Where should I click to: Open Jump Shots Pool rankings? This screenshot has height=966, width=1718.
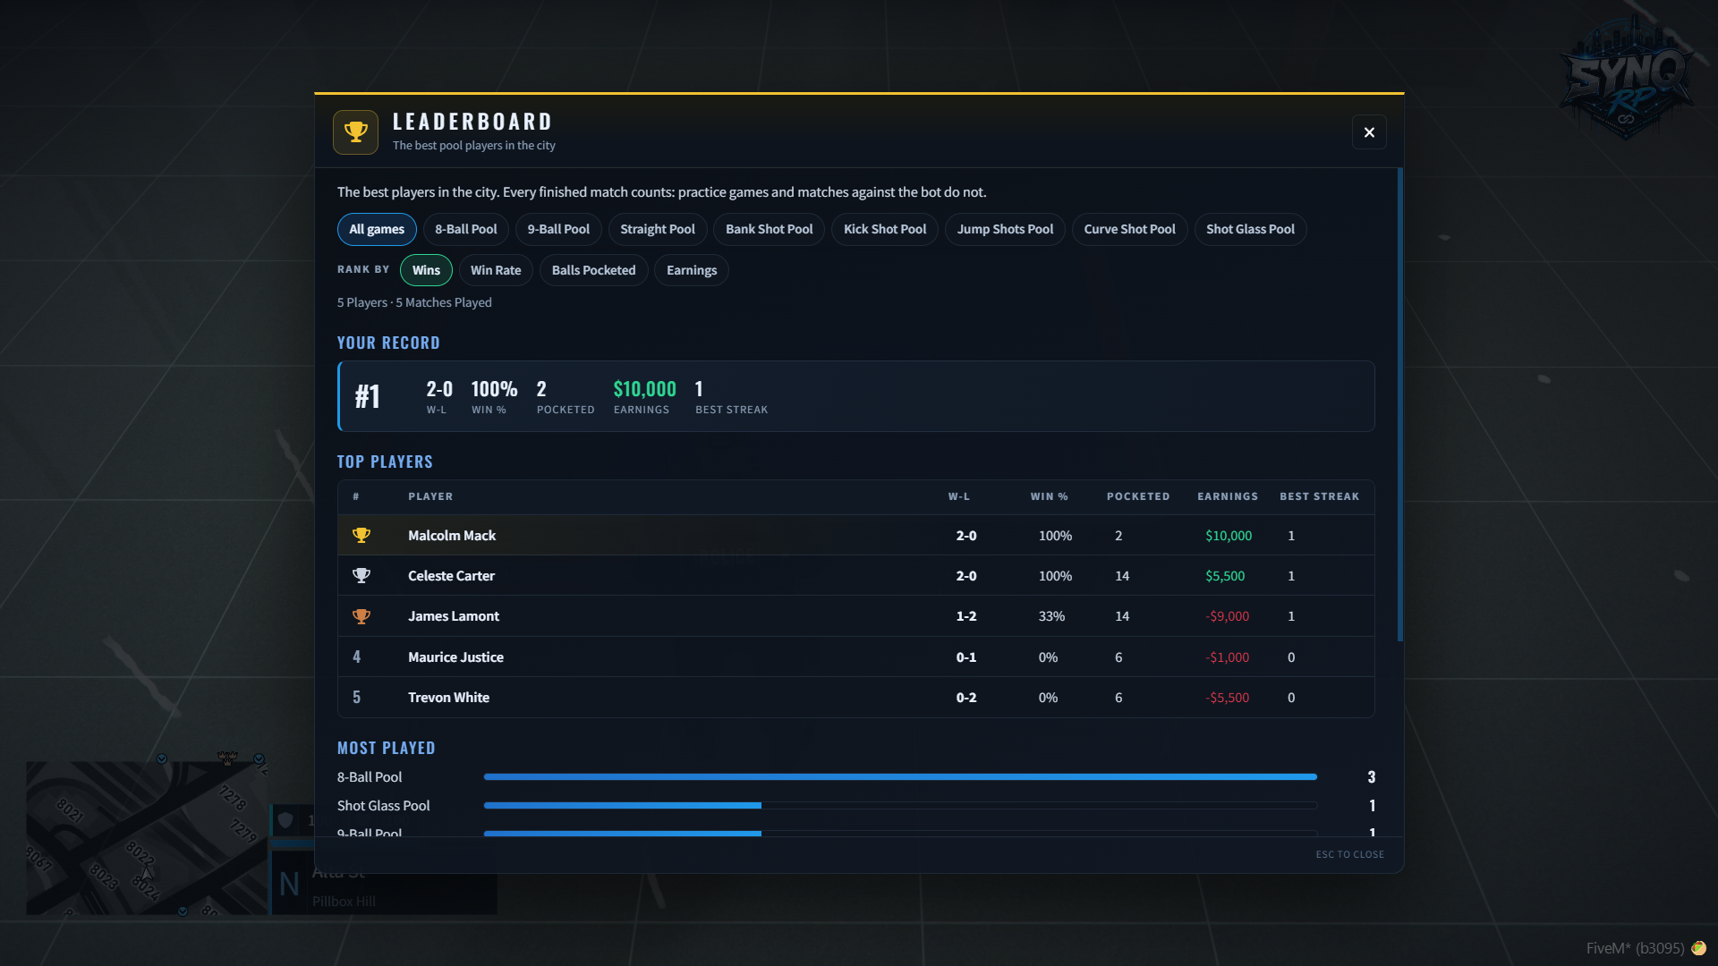(1005, 229)
